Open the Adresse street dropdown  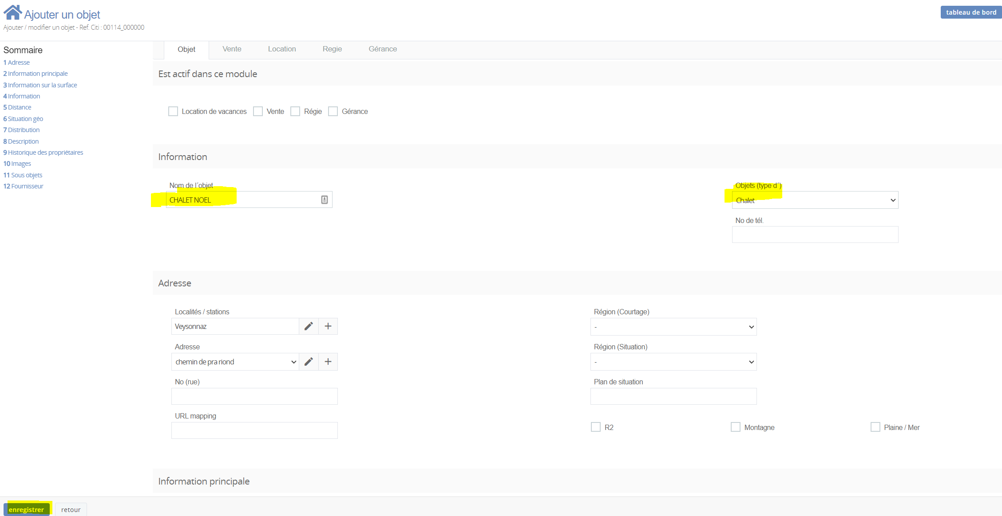pos(235,362)
